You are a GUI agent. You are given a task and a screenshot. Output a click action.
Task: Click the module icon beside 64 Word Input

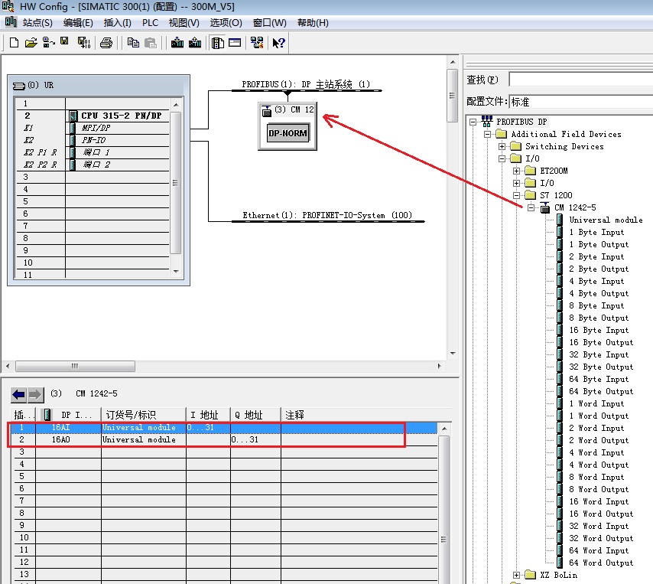click(560, 550)
